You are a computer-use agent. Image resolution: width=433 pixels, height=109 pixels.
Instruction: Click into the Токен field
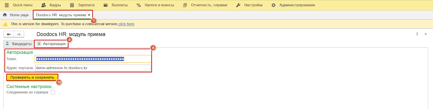93,59
